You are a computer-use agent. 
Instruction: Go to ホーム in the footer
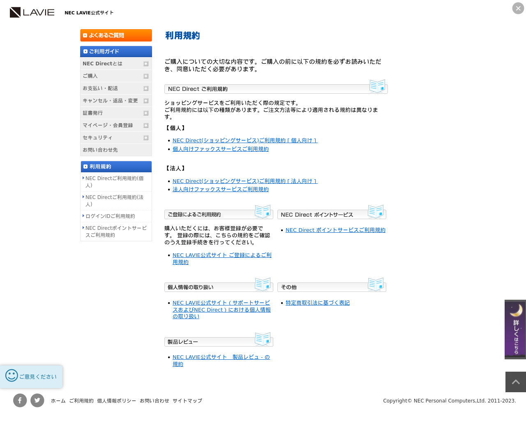coord(58,401)
